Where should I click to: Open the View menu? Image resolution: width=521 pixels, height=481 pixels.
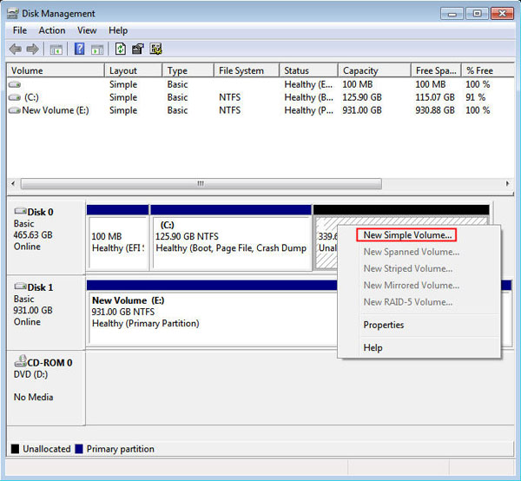pos(87,30)
